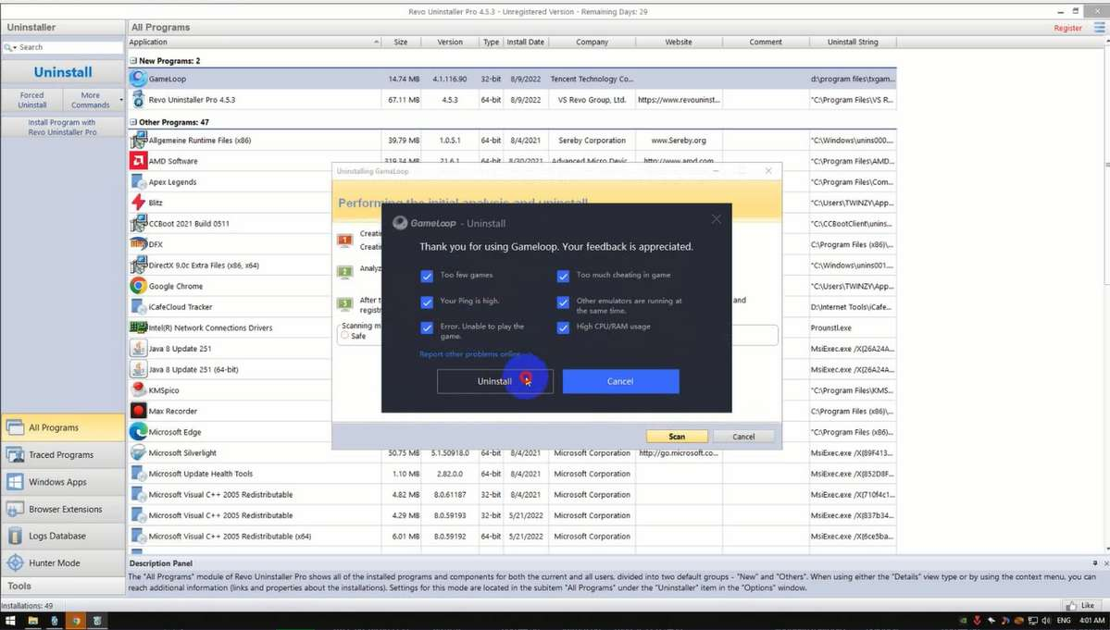The height and width of the screenshot is (630, 1110).
Task: Click the 'Report other problems online' link
Action: (470, 354)
